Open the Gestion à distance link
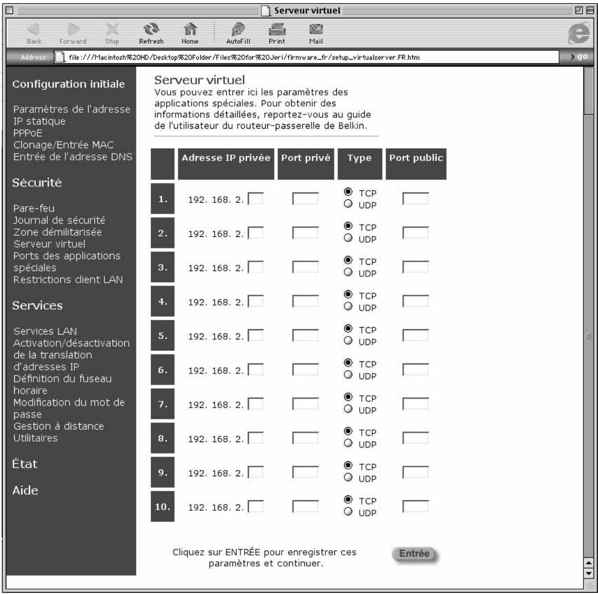The width and height of the screenshot is (598, 594). tap(59, 426)
